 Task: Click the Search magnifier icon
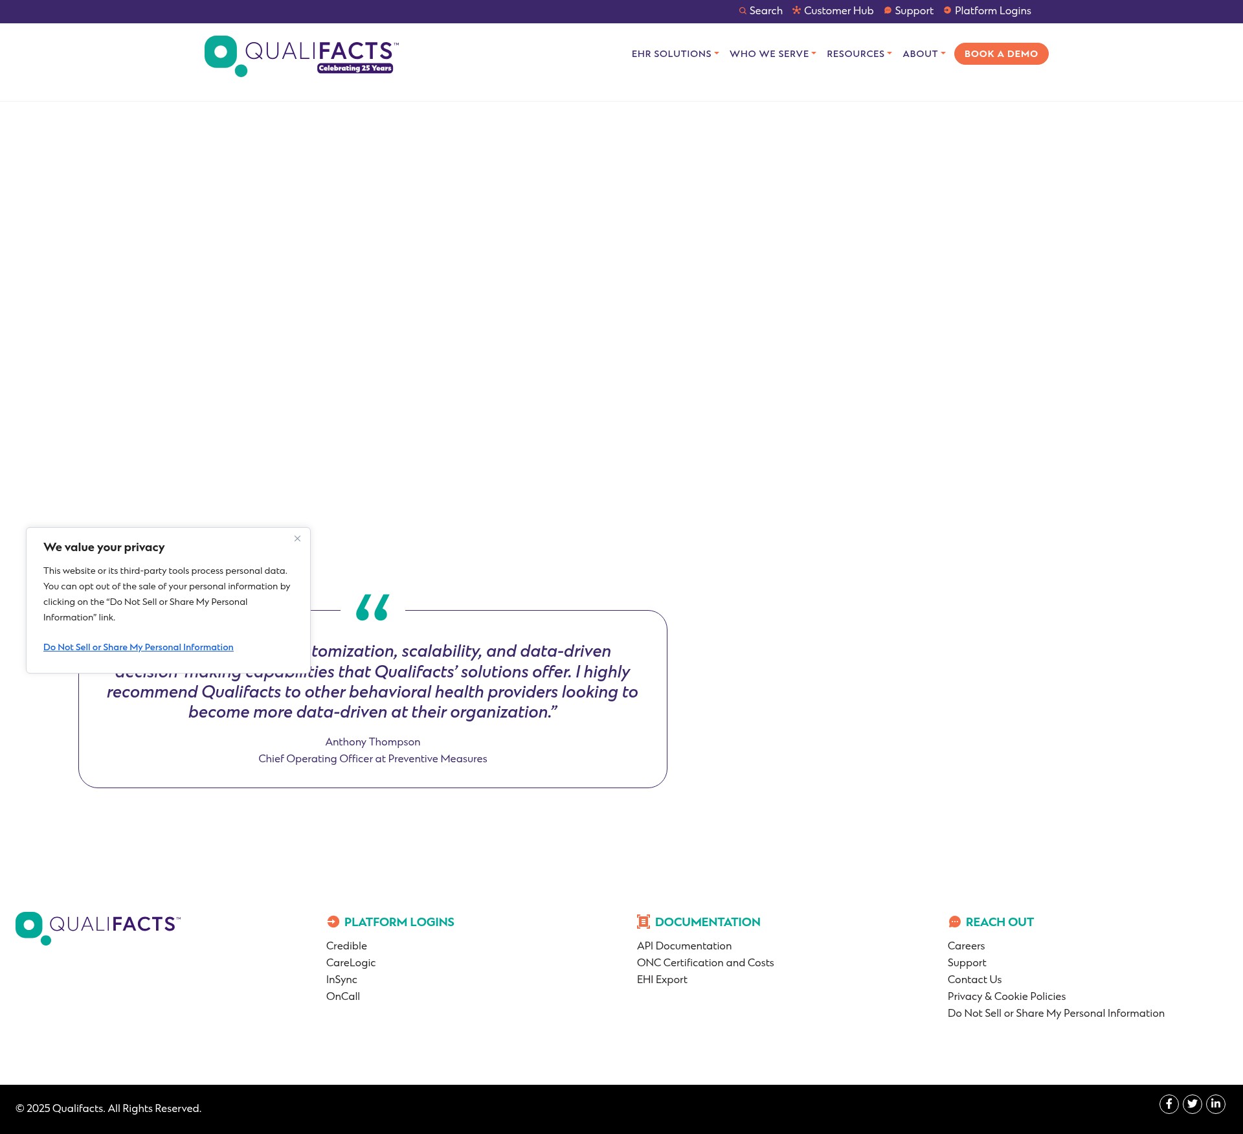click(743, 11)
